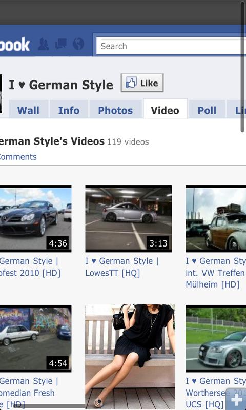Open the Worthersee silver Audi video thumbnail

[x=216, y=338]
